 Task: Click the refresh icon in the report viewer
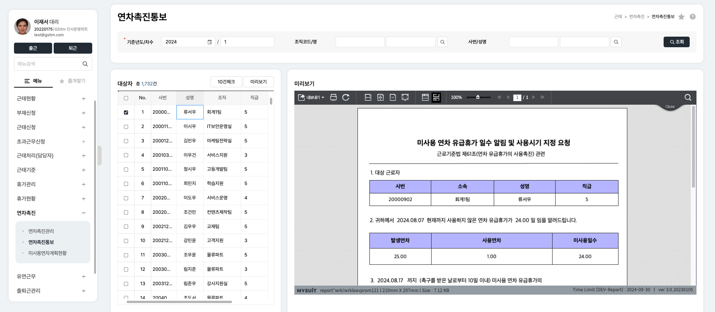pyautogui.click(x=346, y=97)
